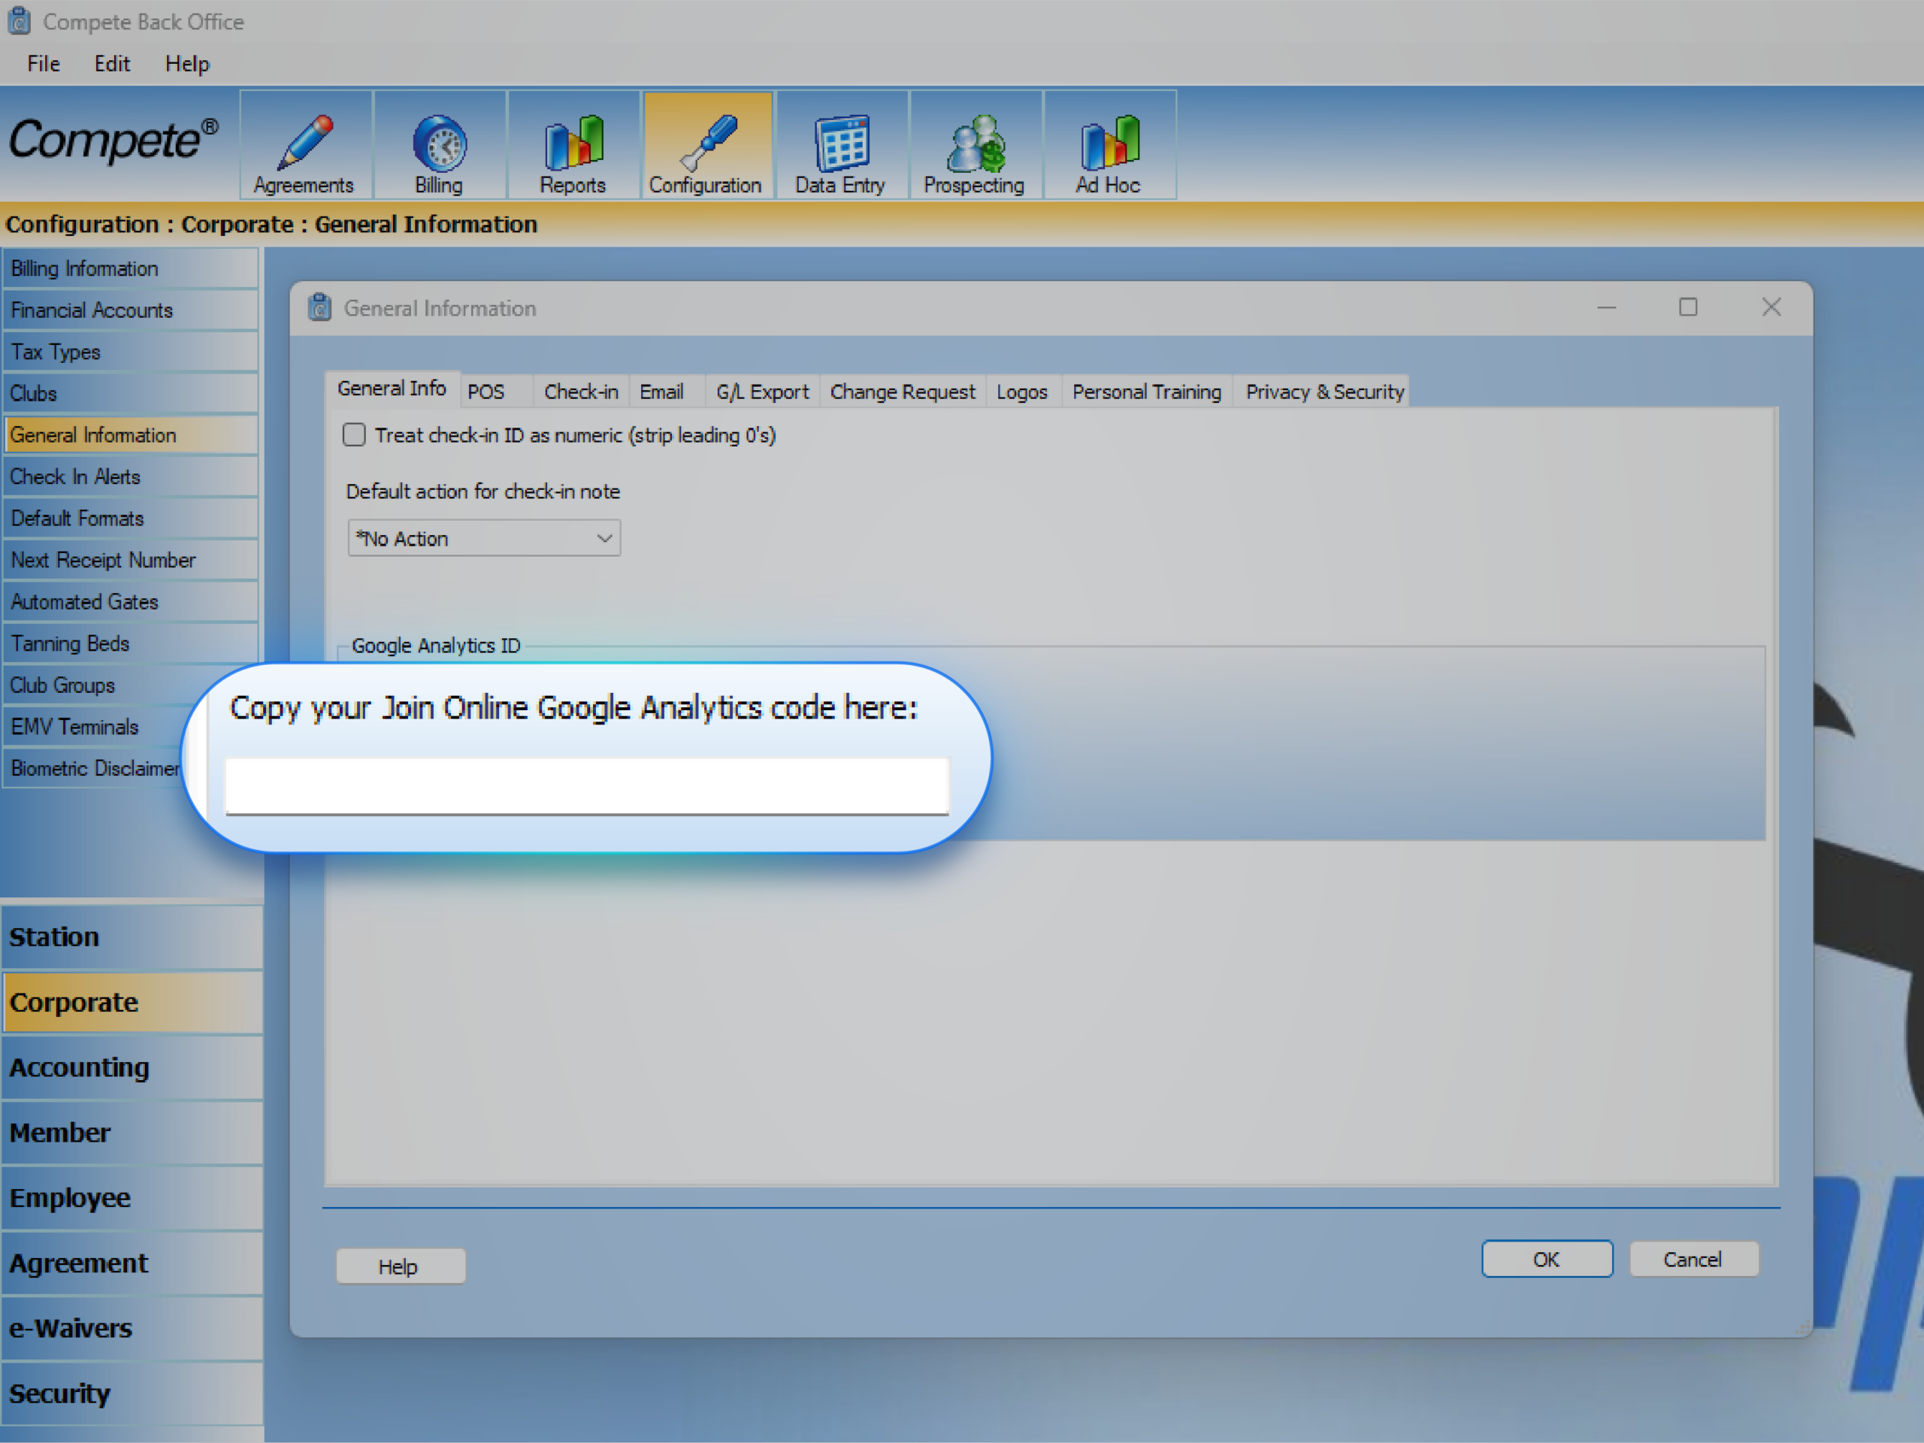This screenshot has height=1443, width=1924.
Task: Open the Reports chart icon
Action: (x=573, y=145)
